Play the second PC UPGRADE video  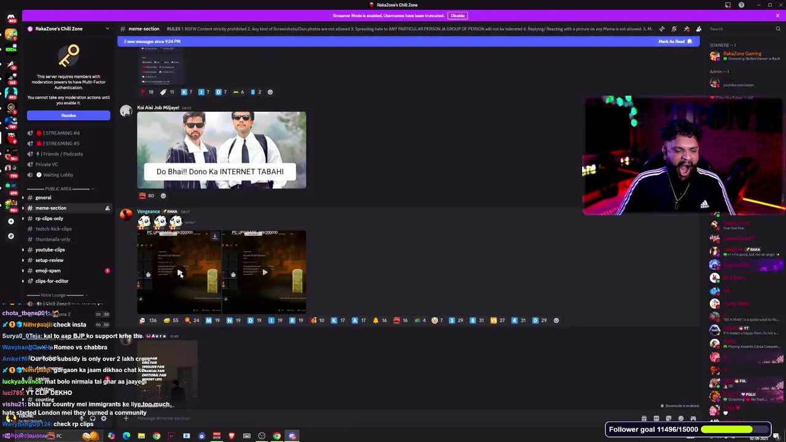[265, 272]
